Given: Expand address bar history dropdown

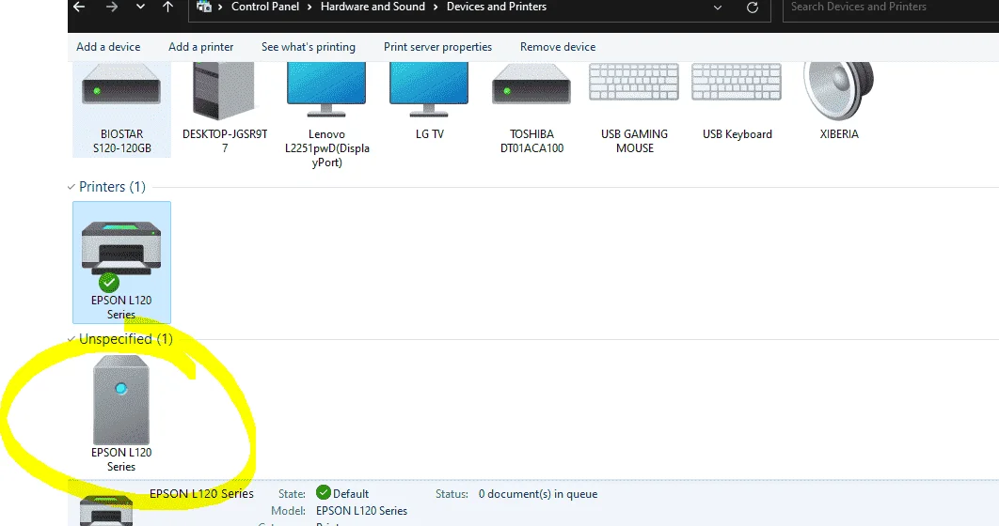Looking at the screenshot, I should pyautogui.click(x=718, y=8).
